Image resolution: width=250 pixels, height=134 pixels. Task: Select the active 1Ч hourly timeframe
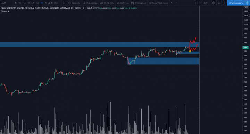(42, 3)
